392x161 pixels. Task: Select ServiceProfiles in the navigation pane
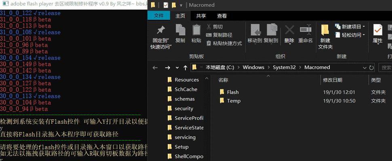click(x=185, y=118)
